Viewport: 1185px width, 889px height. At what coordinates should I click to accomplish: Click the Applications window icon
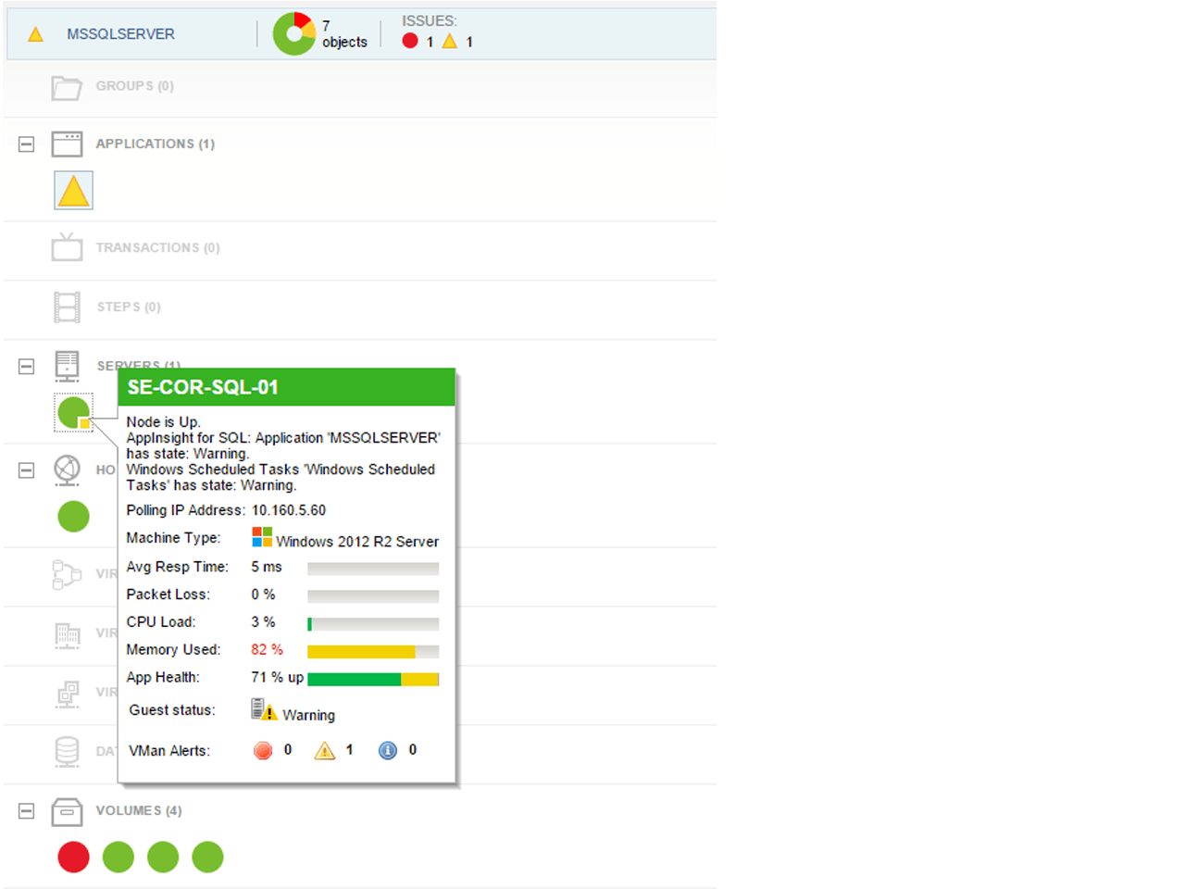(x=67, y=144)
